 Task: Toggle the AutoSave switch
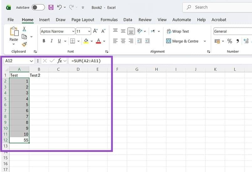38,8
